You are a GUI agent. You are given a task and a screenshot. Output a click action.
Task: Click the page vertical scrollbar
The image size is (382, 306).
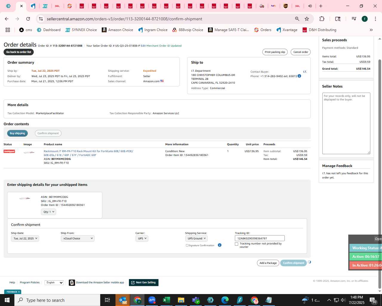click(x=380, y=173)
